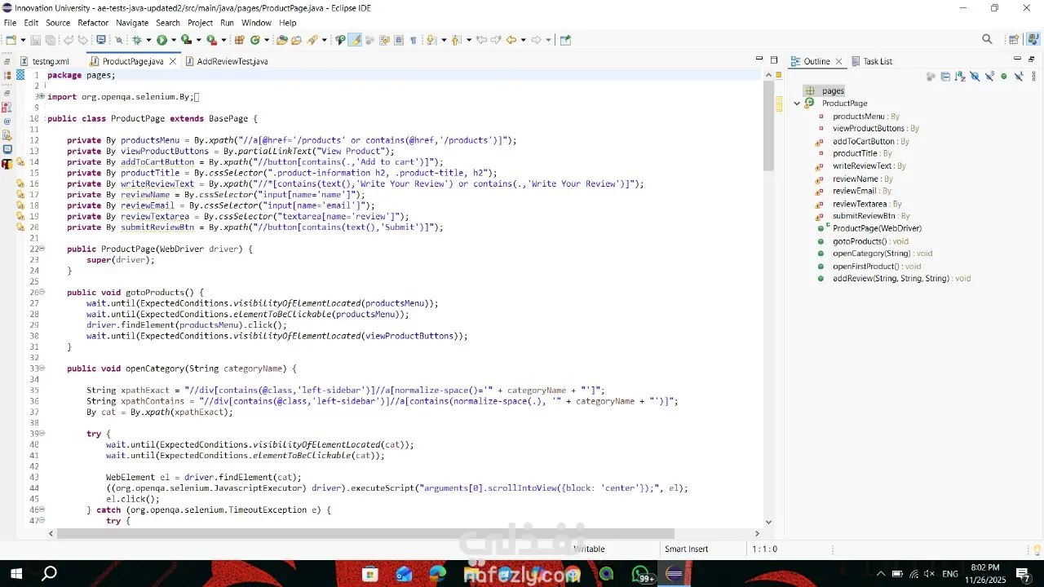Click the Run External Tools icon
The image size is (1044, 587).
211,40
